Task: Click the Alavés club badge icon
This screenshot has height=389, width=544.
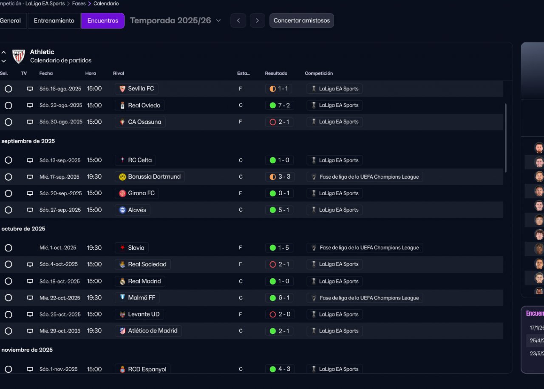Action: point(122,210)
